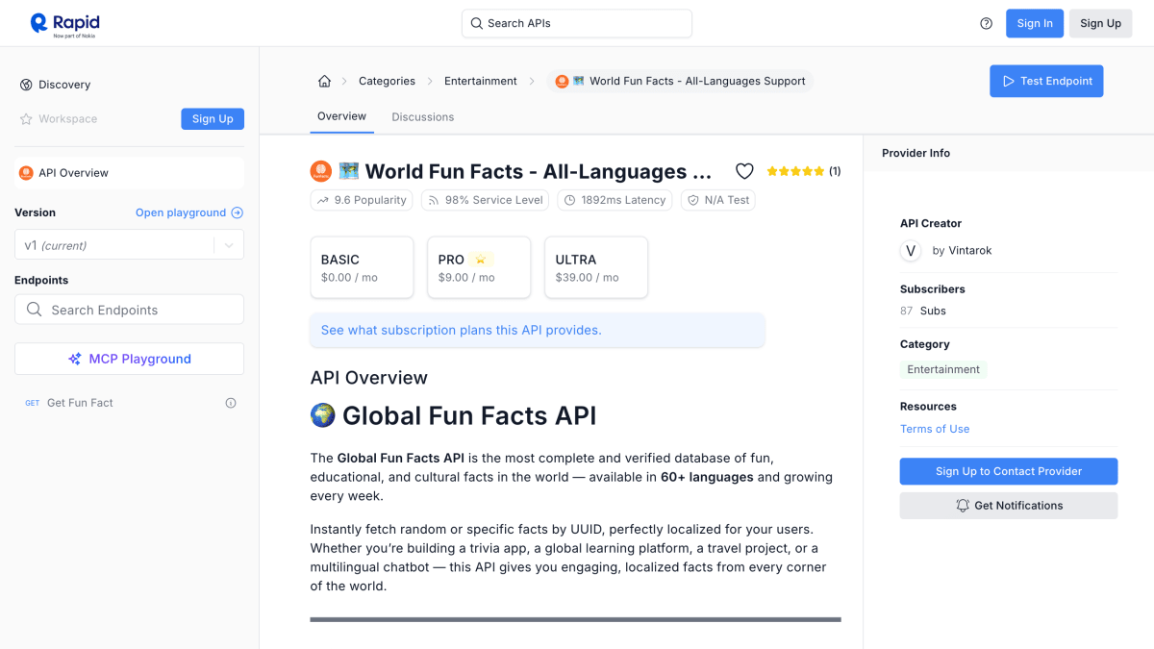Click the top-right Sign Up button

(1100, 24)
